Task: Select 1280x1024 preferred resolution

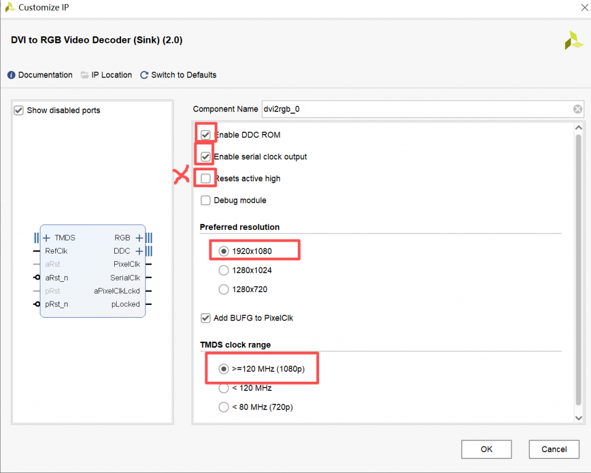Action: pos(223,270)
